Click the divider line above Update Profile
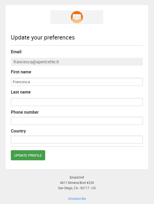 tap(77, 146)
